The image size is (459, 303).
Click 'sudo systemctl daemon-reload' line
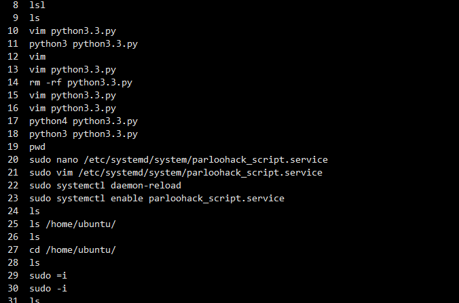105,186
